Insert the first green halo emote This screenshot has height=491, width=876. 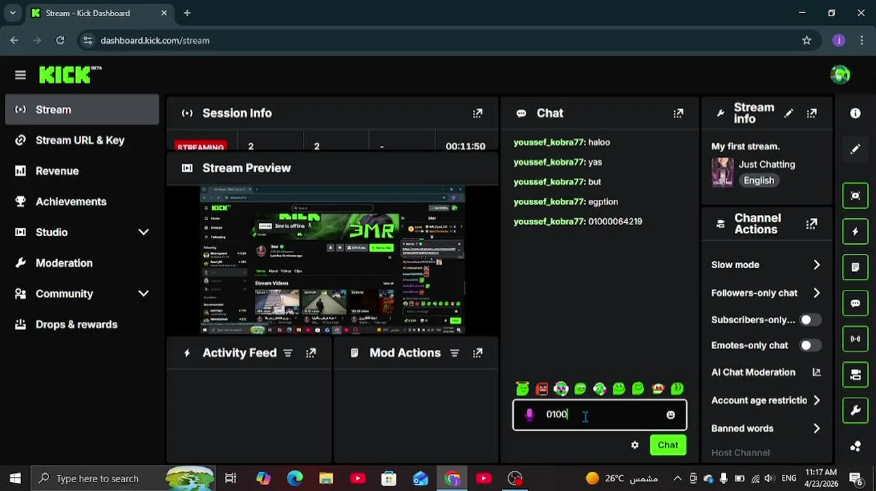click(523, 389)
